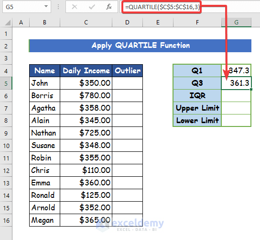The image size is (260, 240).
Task: Click the $360.00 income cell
Action: point(86,183)
